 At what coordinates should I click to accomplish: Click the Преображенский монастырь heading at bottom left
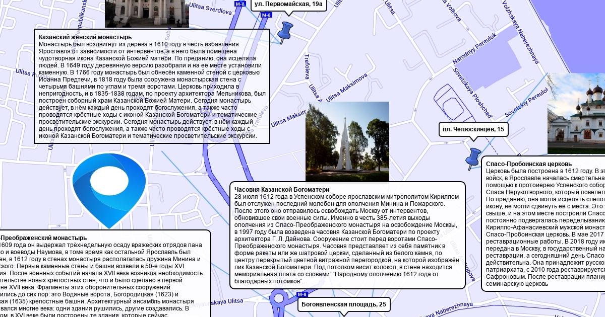(43, 237)
